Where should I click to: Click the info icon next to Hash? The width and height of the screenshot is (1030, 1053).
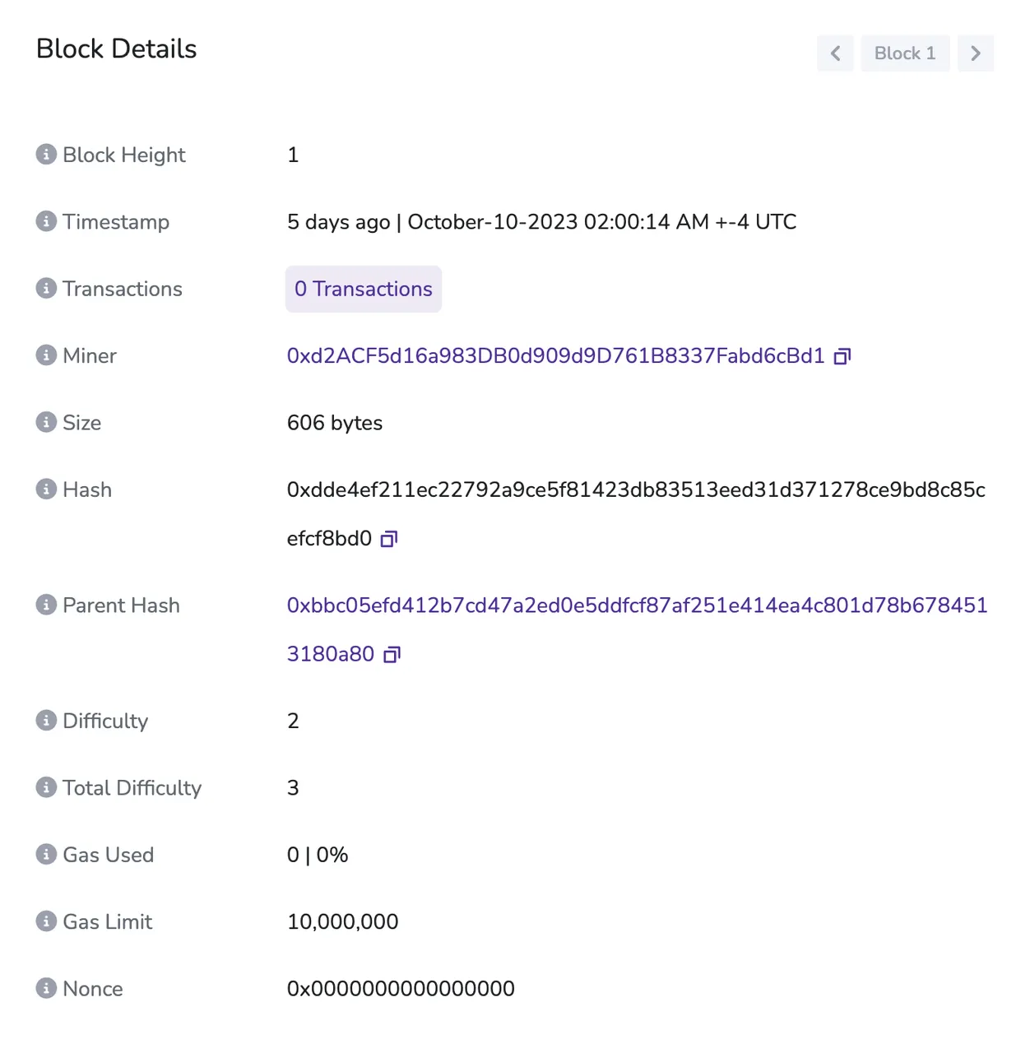pyautogui.click(x=46, y=489)
